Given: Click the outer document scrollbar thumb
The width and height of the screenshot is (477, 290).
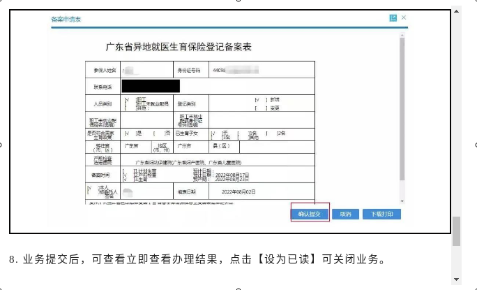Looking at the screenshot, I should point(456,231).
